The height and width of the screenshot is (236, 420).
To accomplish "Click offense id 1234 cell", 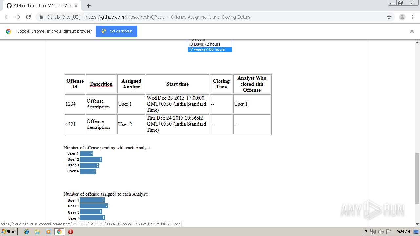I will (75, 104).
